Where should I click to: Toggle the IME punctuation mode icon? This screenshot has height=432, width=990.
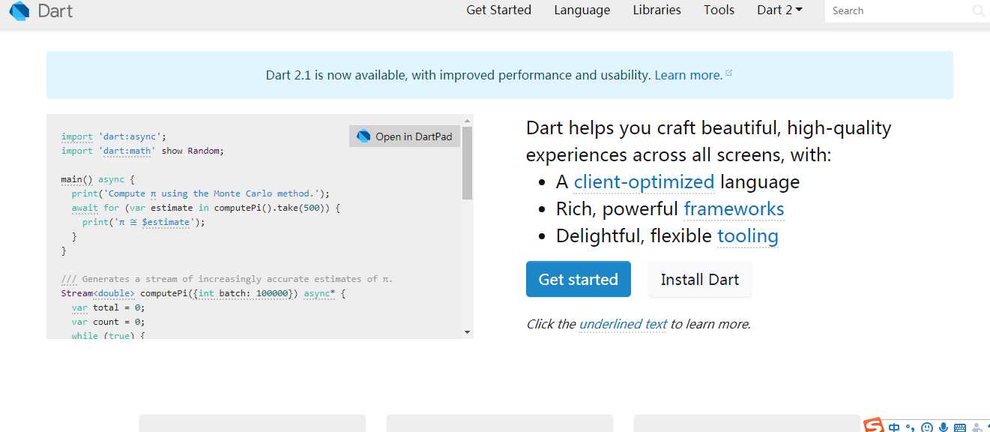coord(911,428)
